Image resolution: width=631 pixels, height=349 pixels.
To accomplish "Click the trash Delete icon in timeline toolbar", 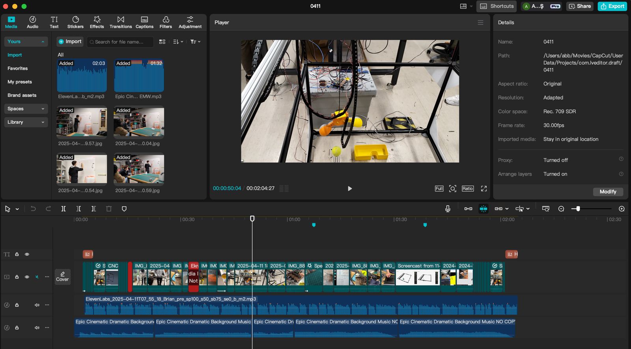I will (109, 209).
